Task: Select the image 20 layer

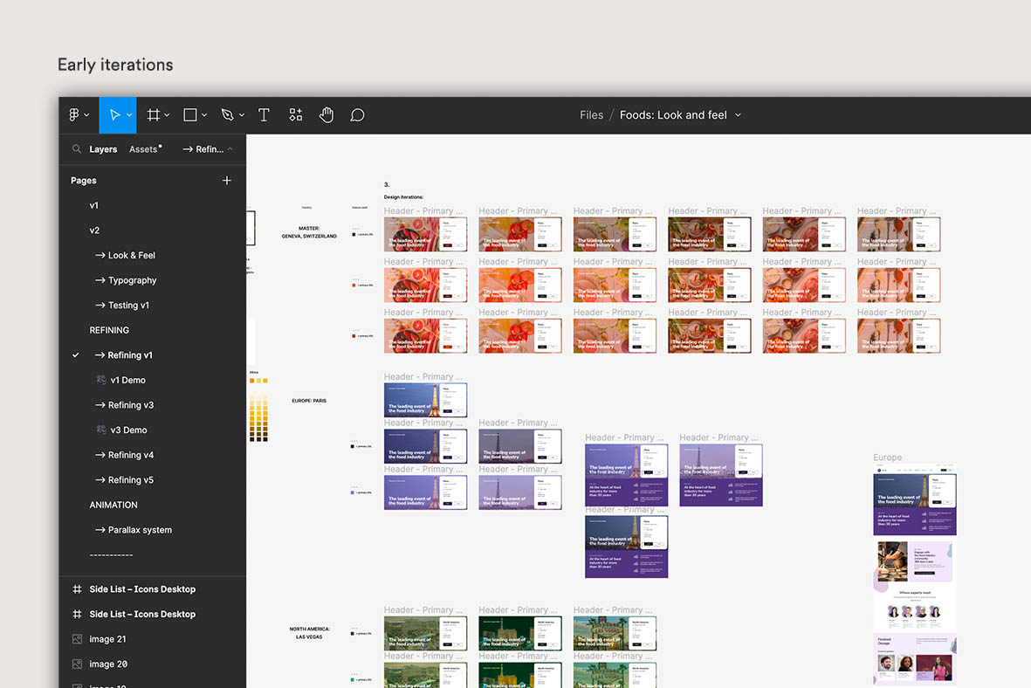Action: click(x=108, y=664)
